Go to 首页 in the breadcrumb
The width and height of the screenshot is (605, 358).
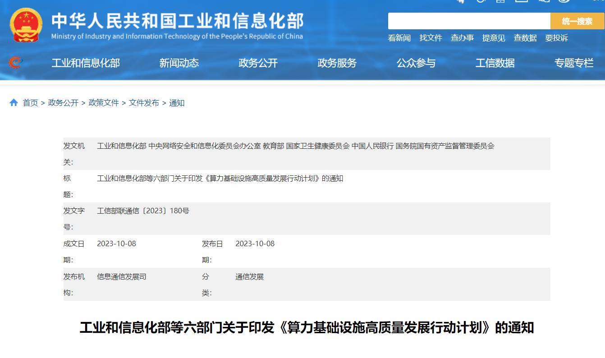[31, 103]
